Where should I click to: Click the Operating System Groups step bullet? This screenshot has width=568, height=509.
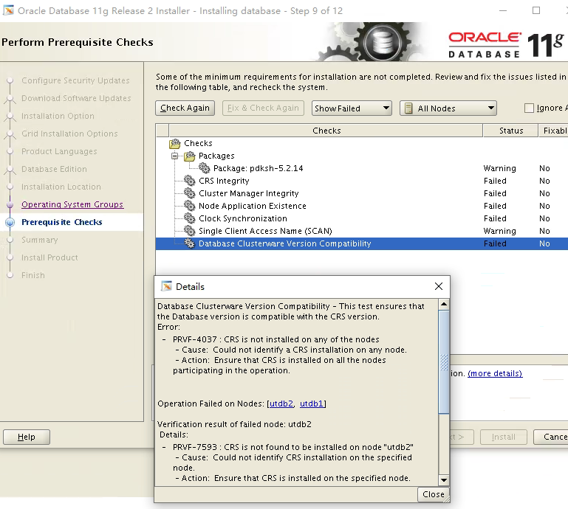10,205
